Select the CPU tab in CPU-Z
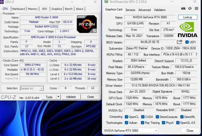Viewport: 202px width, 136px height. 5,9
